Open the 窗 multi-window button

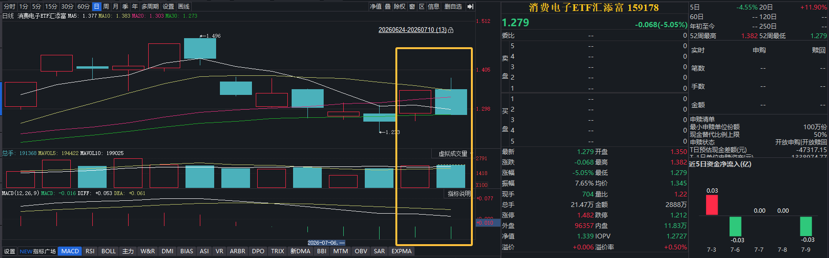pos(412,7)
